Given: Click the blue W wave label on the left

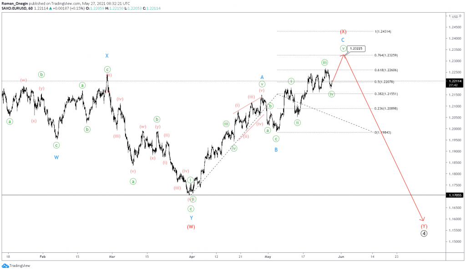Looking at the screenshot, I should (x=56, y=158).
